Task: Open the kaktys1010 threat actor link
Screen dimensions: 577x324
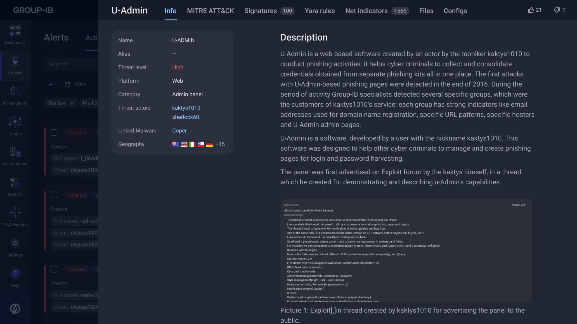Action: click(186, 108)
